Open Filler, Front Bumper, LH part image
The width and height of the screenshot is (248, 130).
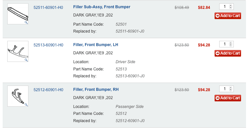point(18,51)
